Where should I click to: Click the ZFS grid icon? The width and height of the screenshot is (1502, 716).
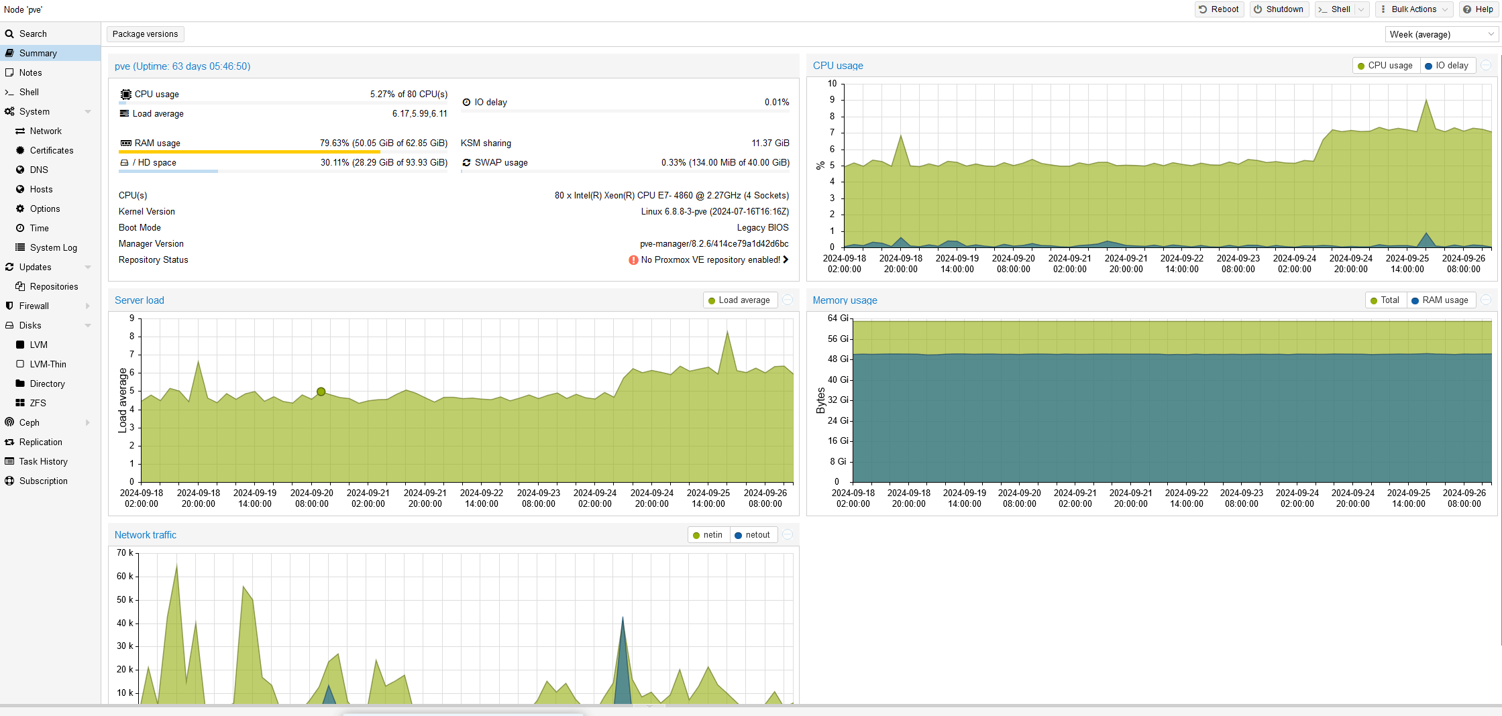20,403
